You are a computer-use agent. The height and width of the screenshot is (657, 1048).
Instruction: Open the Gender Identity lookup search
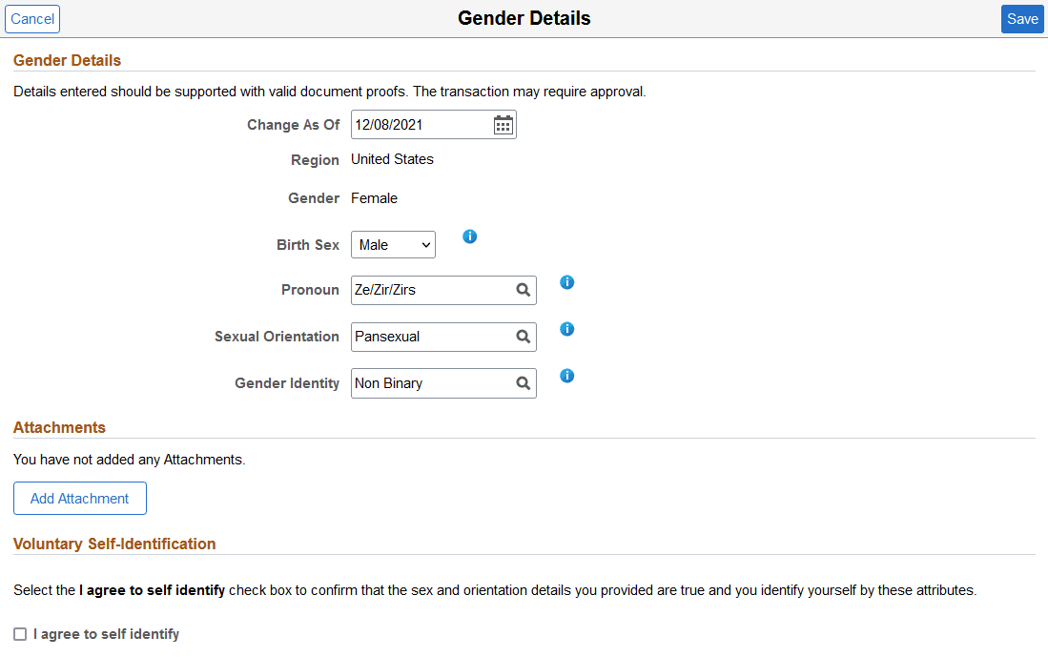click(x=523, y=383)
